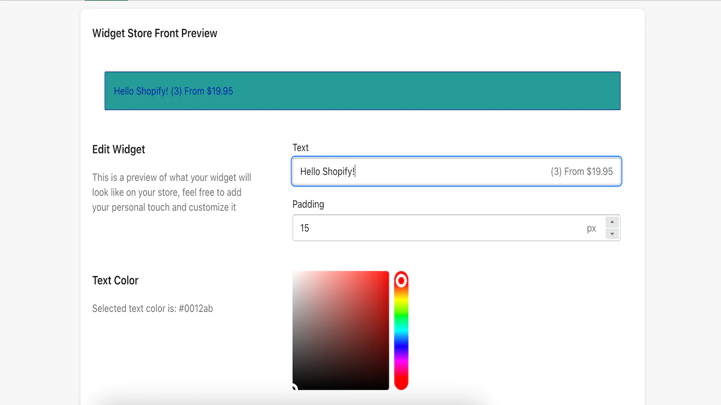Click the widget preview banner text
This screenshot has height=405, width=721.
173,91
